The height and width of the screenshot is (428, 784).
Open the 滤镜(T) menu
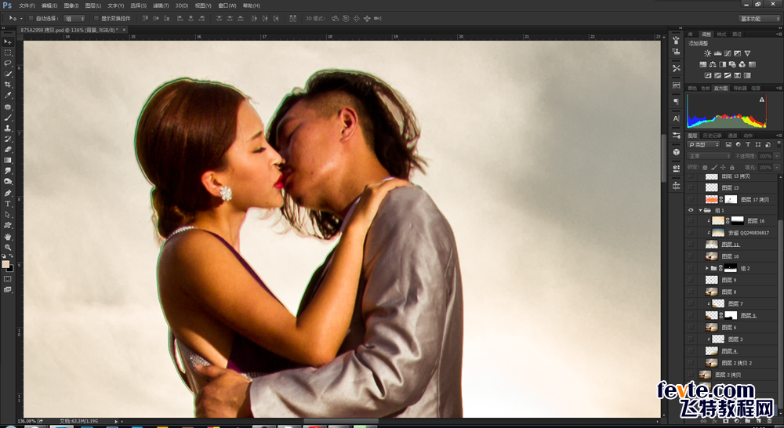point(161,5)
